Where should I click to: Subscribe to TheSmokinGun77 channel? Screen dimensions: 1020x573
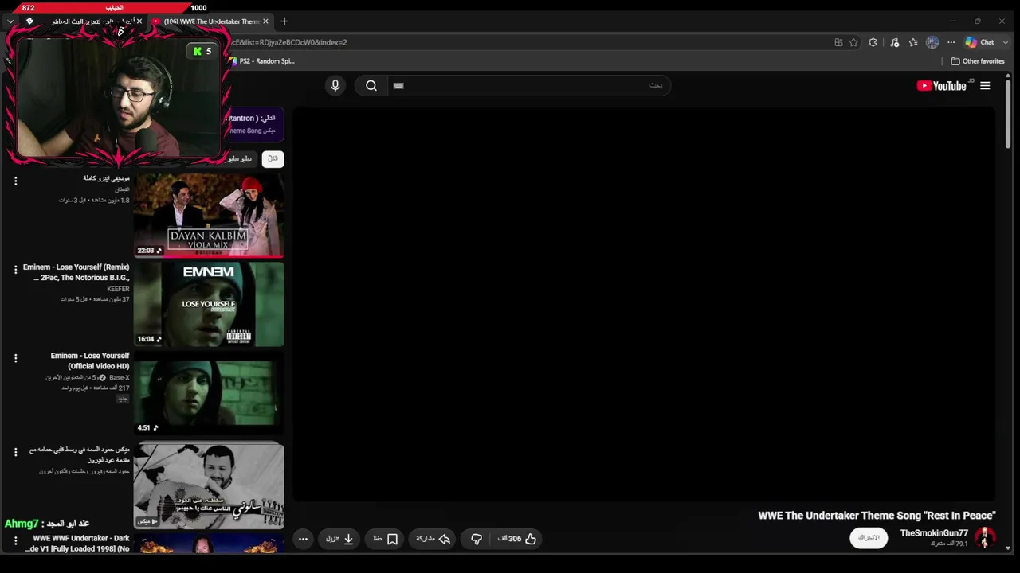pyautogui.click(x=869, y=538)
